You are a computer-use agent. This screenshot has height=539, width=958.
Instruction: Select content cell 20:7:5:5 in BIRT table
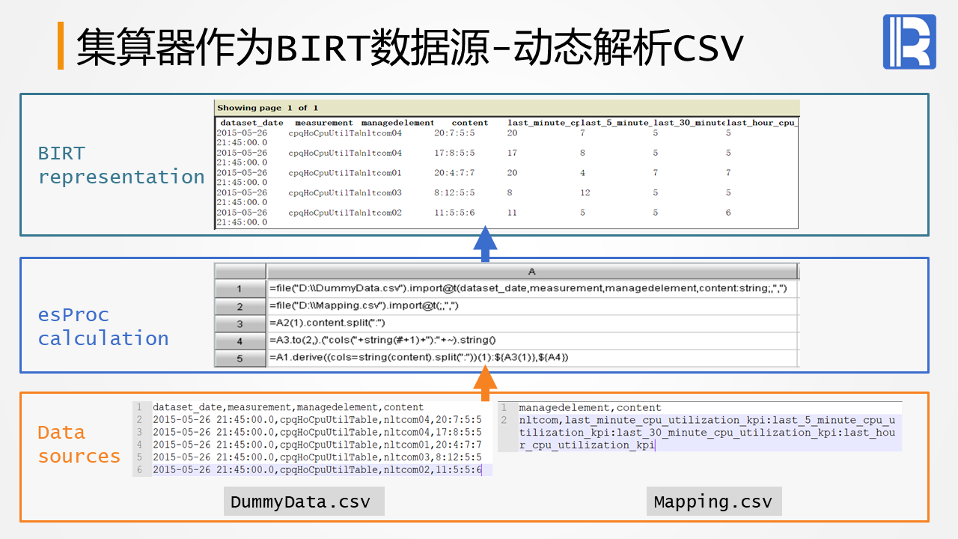click(x=454, y=133)
